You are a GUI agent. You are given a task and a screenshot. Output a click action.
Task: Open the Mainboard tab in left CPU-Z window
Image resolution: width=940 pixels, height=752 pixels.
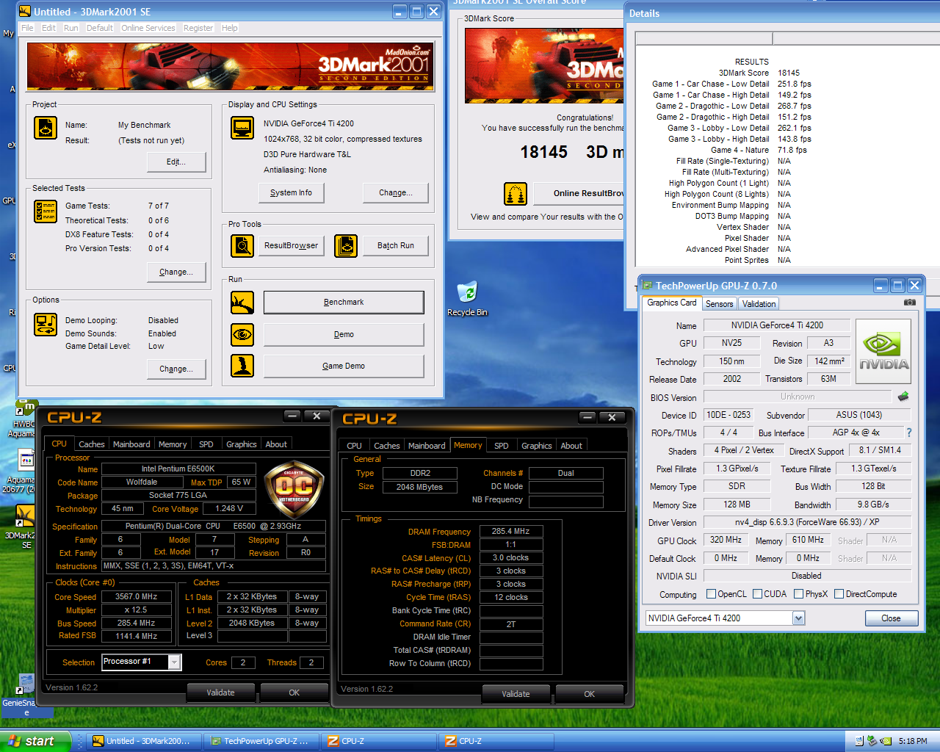click(131, 444)
